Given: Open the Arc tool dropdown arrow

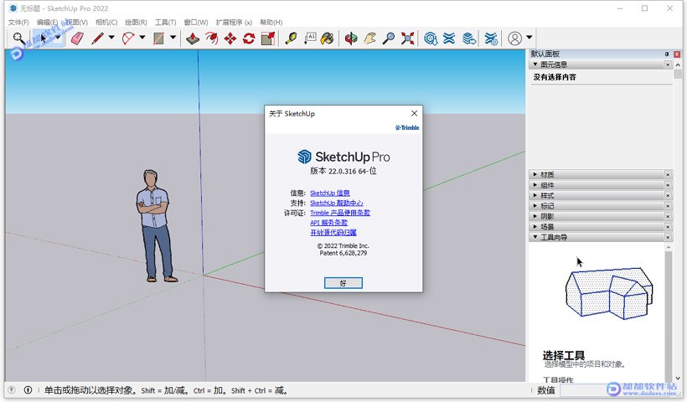Looking at the screenshot, I should tap(142, 38).
